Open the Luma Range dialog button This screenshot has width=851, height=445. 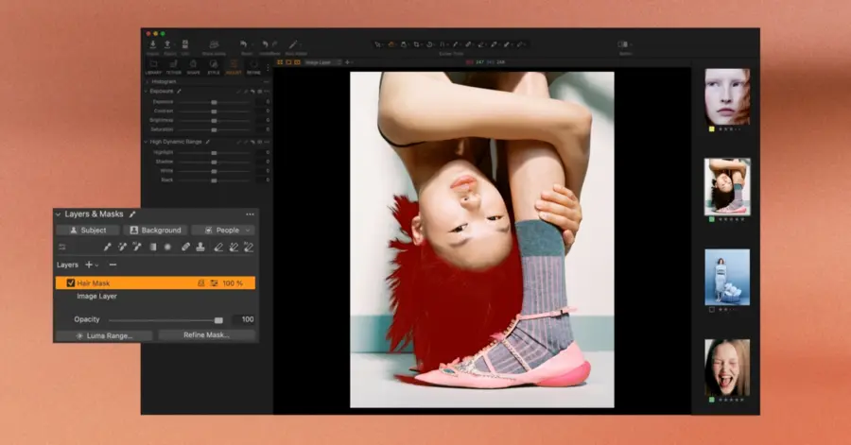(x=104, y=336)
